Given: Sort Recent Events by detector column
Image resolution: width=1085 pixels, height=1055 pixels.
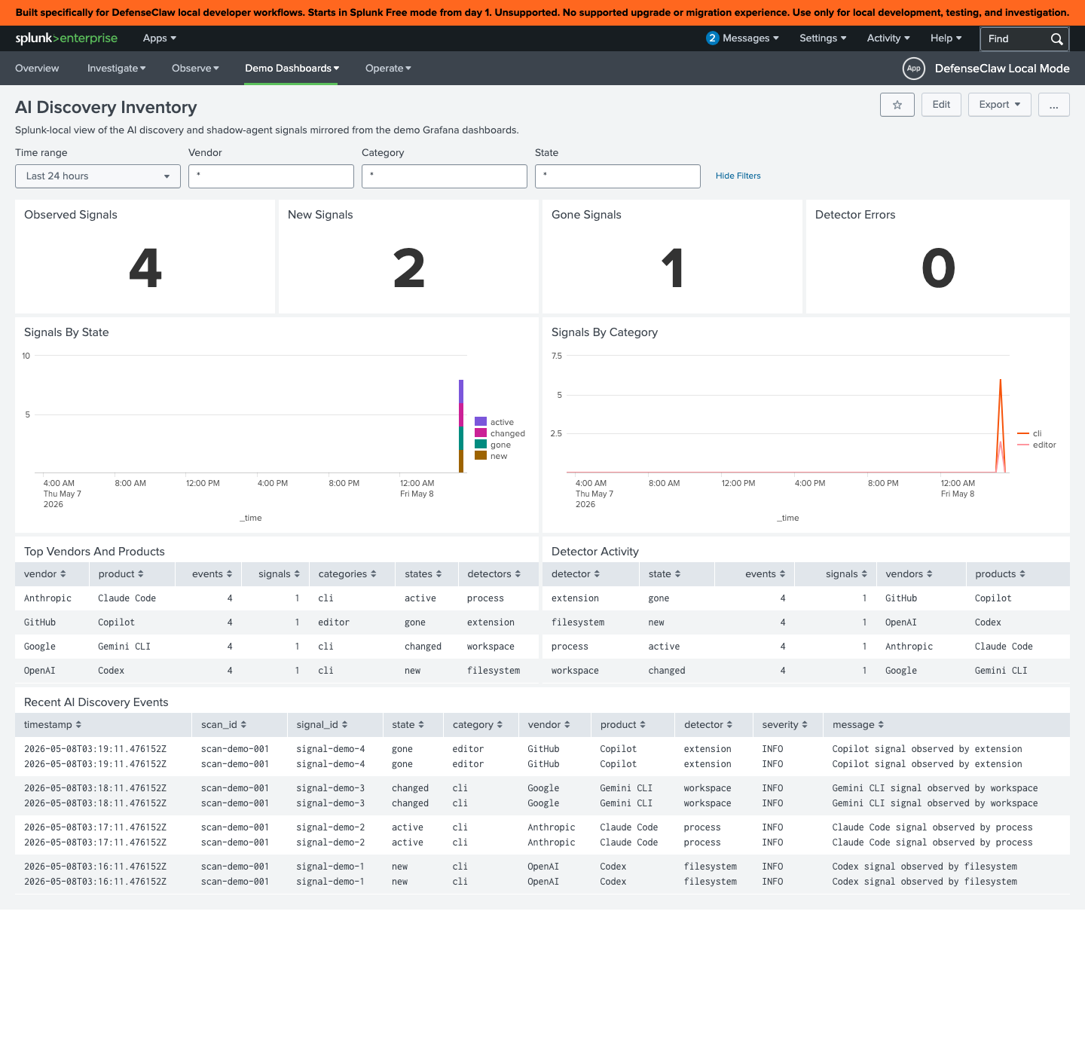Looking at the screenshot, I should point(708,725).
